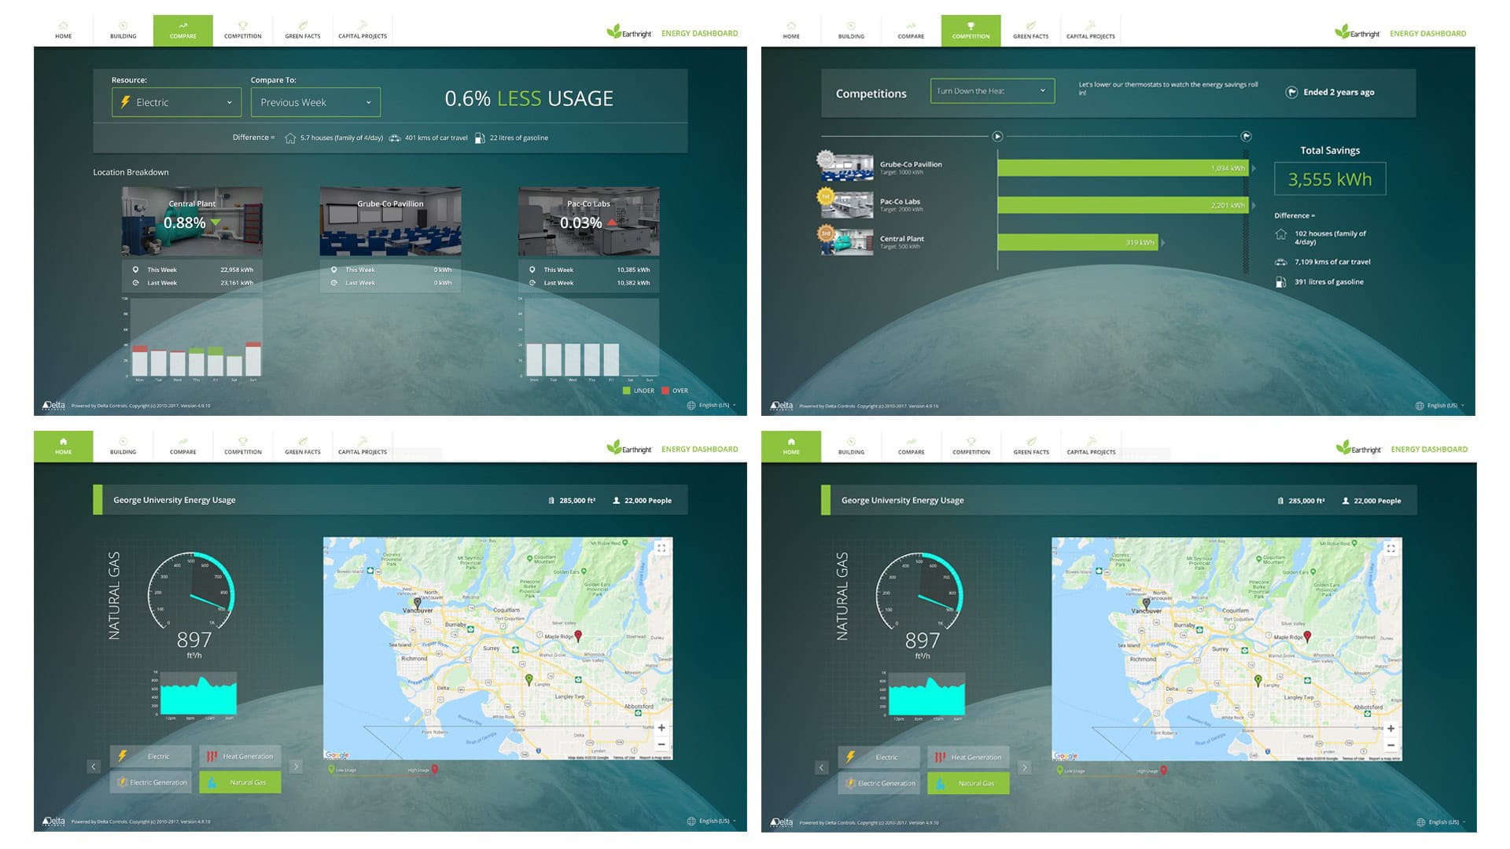Select the highlighted green Compare tab
The width and height of the screenshot is (1510, 849).
click(182, 31)
